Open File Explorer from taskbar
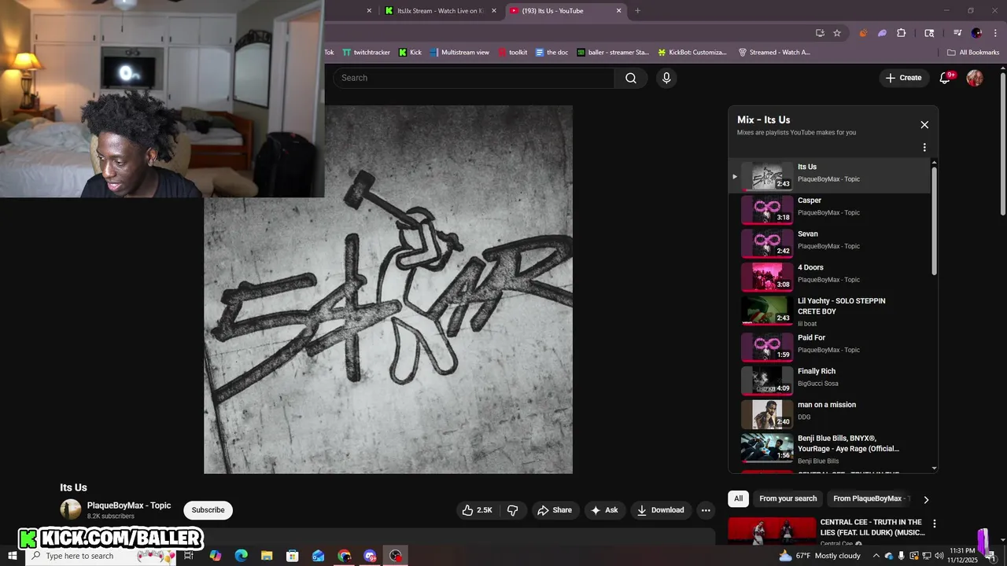 click(267, 556)
